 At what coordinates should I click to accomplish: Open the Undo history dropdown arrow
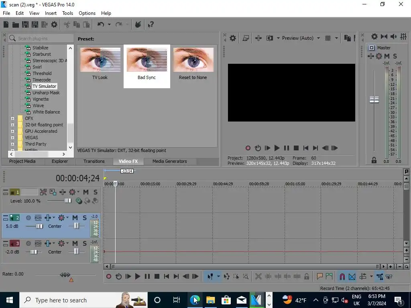(x=109, y=24)
